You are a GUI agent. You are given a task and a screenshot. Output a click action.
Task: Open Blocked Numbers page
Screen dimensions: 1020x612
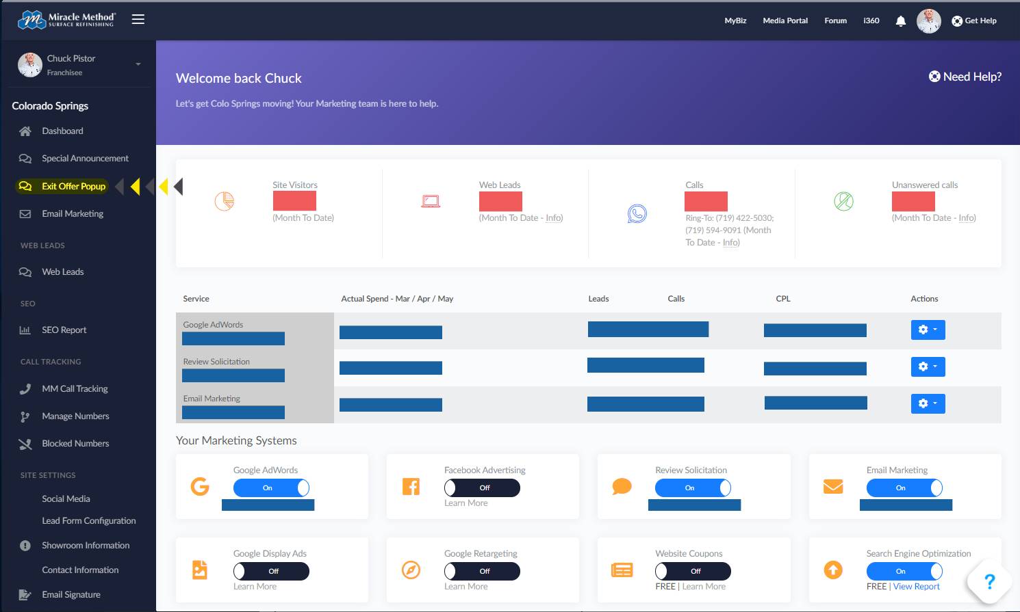[75, 444]
